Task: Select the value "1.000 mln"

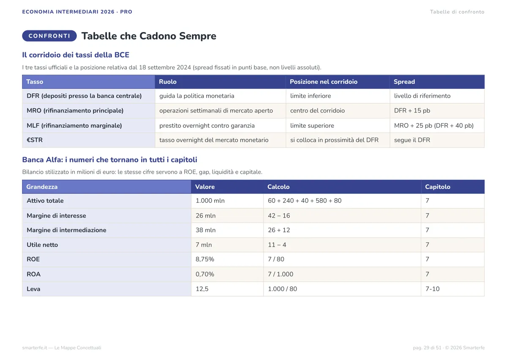Action: click(x=227, y=201)
